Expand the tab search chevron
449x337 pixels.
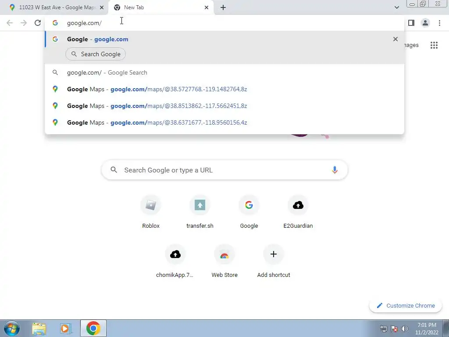point(396,7)
